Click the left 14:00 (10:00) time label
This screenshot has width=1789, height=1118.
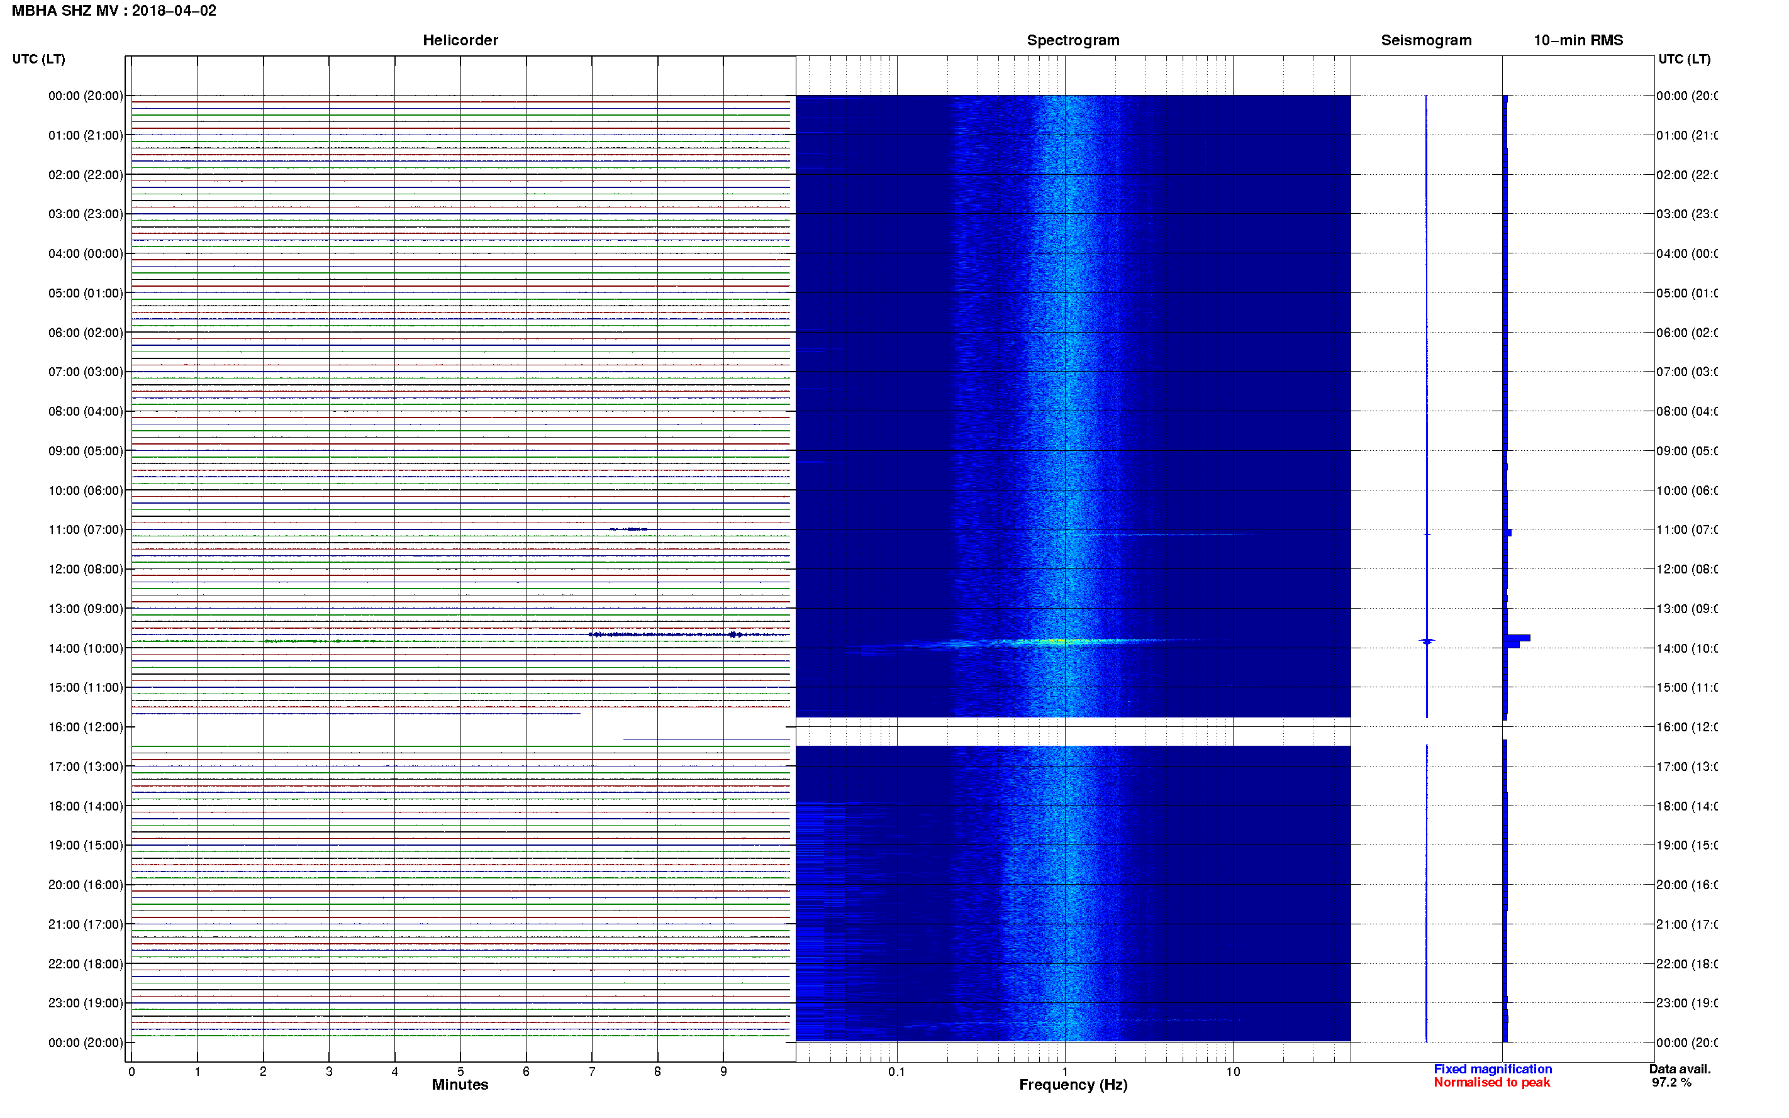point(86,648)
